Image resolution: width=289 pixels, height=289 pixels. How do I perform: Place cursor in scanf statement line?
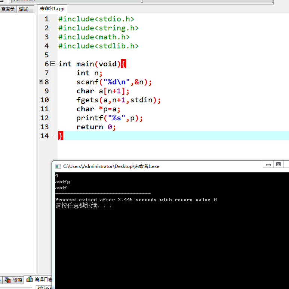point(114,82)
